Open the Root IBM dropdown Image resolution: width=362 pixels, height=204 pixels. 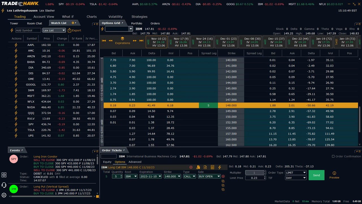(131, 176)
